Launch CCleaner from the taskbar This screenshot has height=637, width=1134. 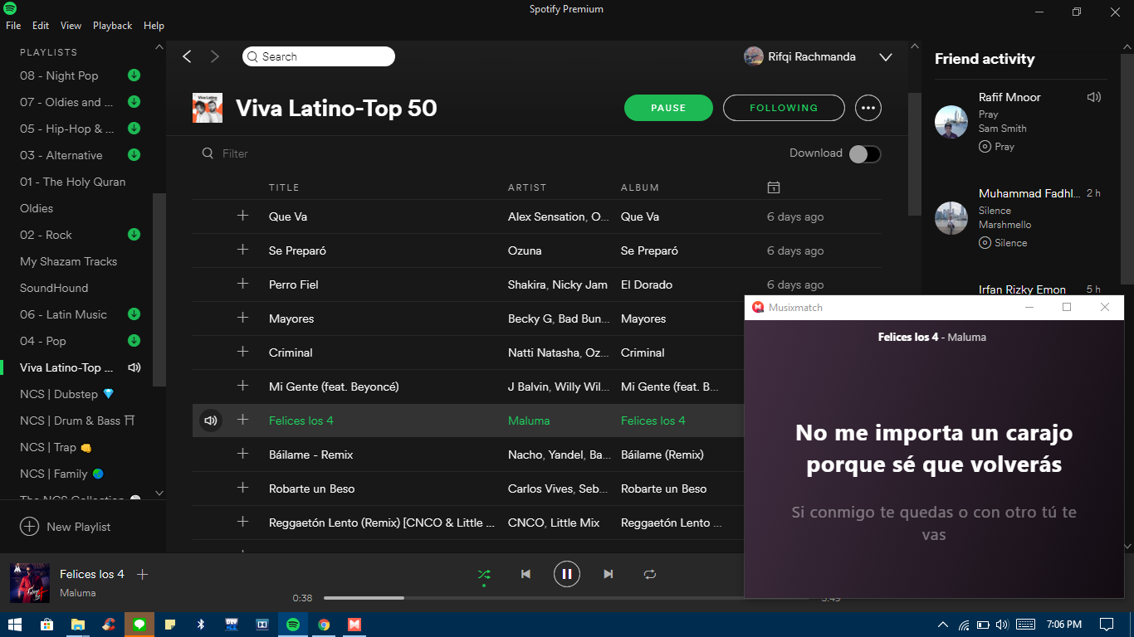(109, 625)
